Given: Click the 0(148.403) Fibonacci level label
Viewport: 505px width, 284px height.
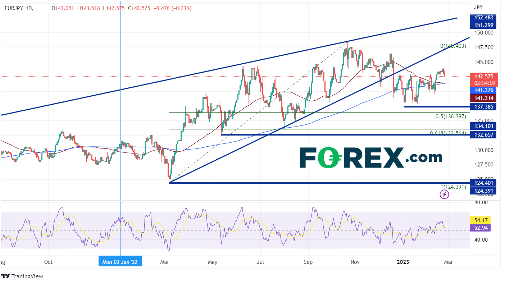Looking at the screenshot, I should pyautogui.click(x=453, y=46).
